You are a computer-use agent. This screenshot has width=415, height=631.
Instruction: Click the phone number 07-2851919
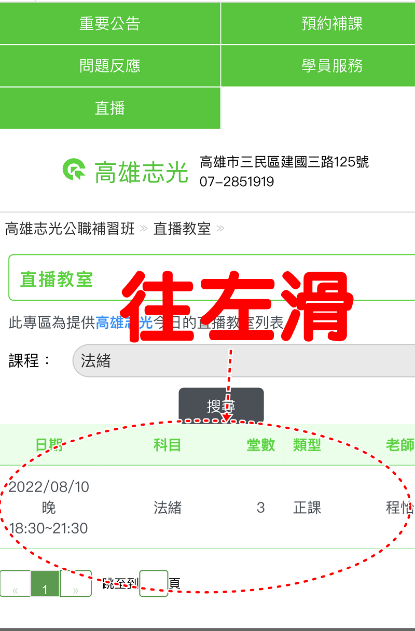coord(237,181)
